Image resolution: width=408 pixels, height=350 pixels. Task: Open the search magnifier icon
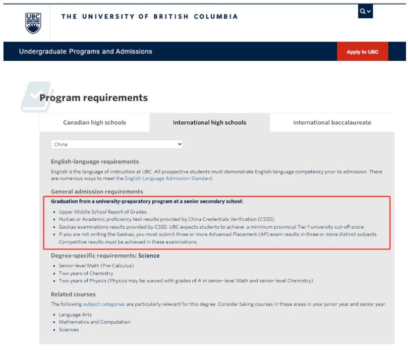[x=362, y=11]
